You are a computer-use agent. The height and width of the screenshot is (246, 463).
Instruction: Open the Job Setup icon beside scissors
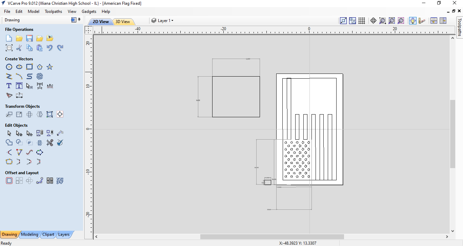[x=9, y=48]
